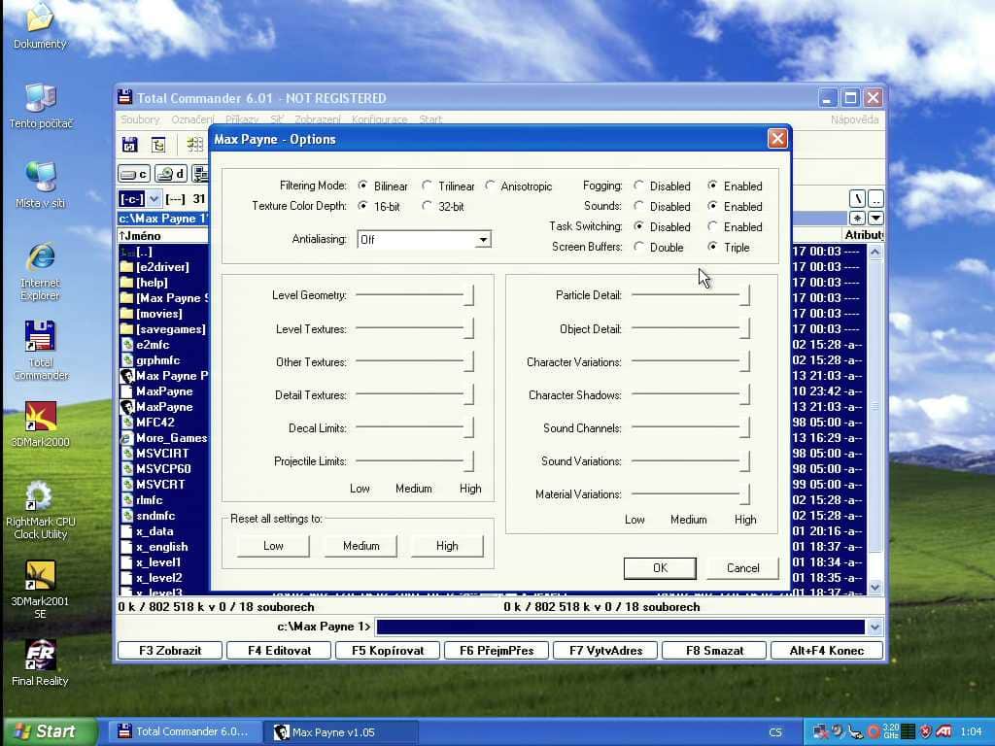Click F5 Kopírovat button
This screenshot has height=746, width=995.
click(388, 650)
